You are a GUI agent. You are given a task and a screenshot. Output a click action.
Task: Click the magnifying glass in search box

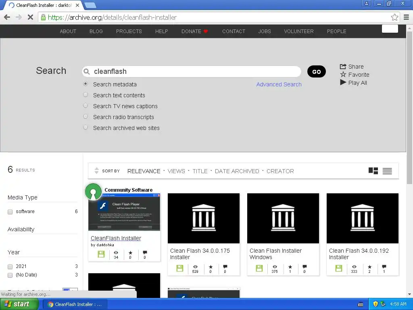coord(86,71)
